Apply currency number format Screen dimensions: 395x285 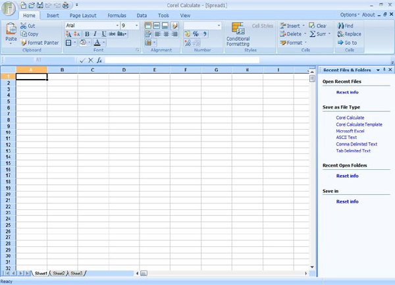coord(187,34)
